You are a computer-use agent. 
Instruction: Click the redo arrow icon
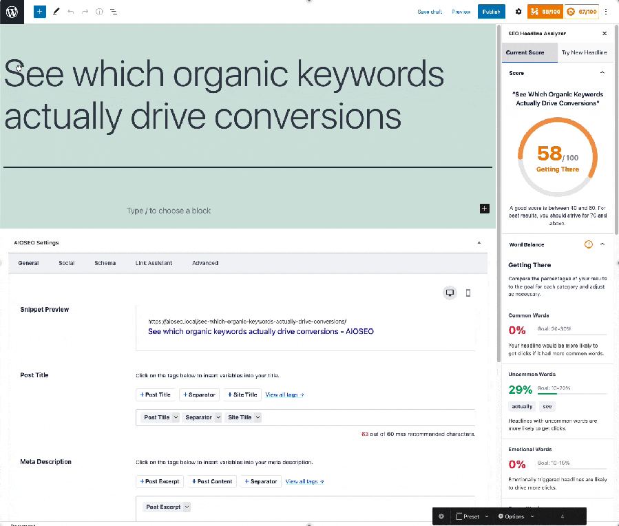(85, 12)
